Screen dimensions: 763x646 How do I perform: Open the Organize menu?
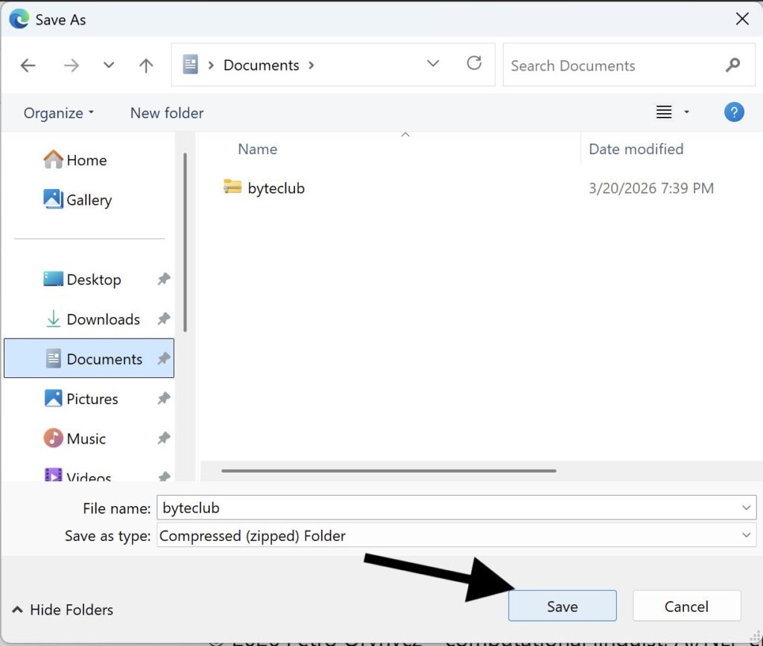59,113
